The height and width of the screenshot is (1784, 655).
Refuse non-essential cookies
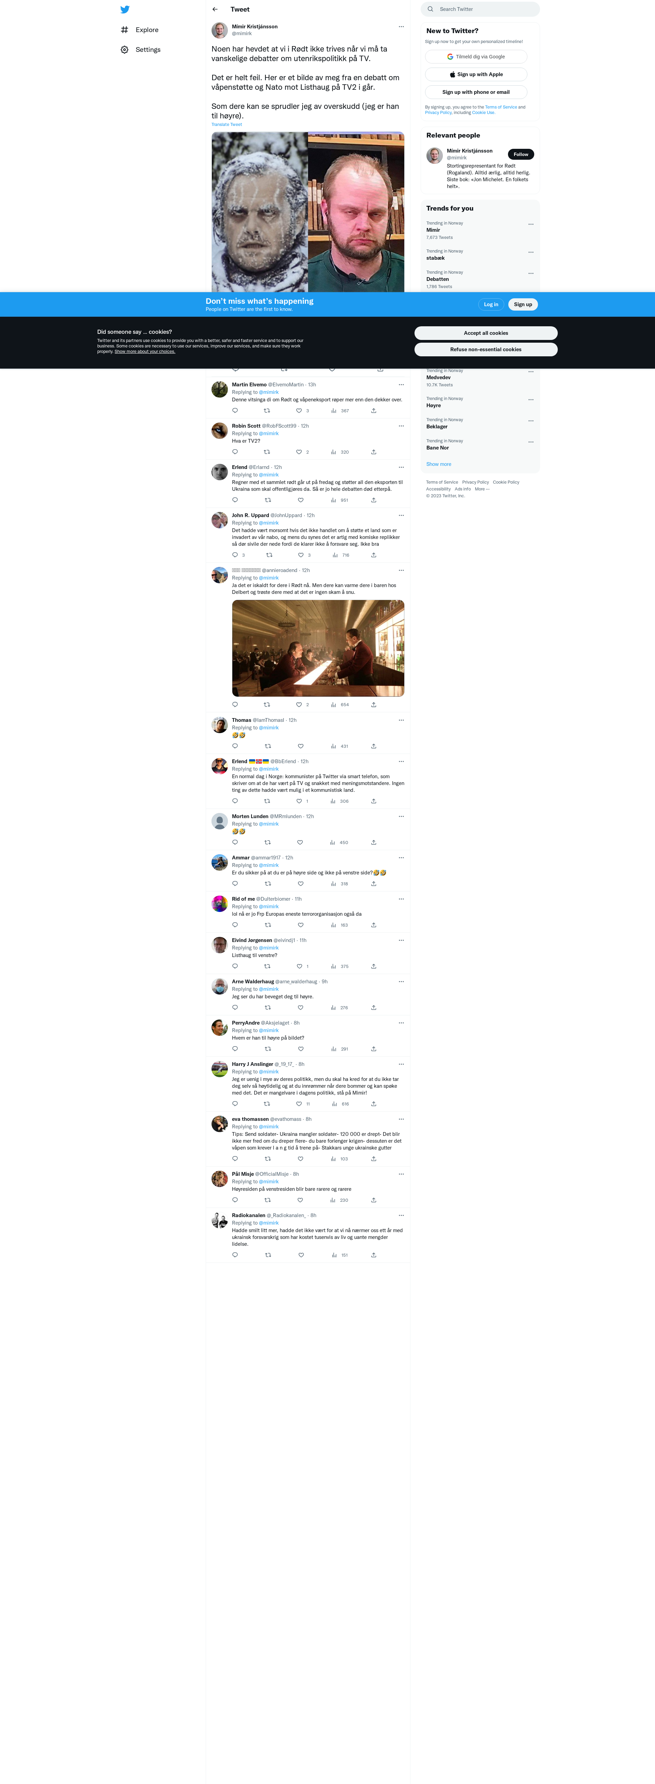click(486, 350)
